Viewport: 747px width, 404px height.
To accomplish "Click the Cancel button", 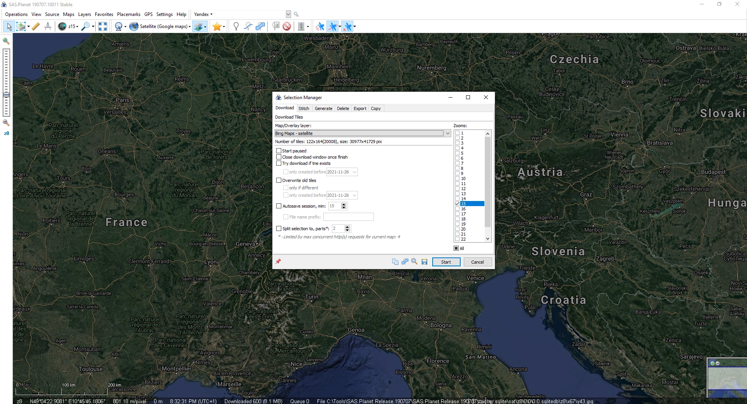I will coord(477,262).
